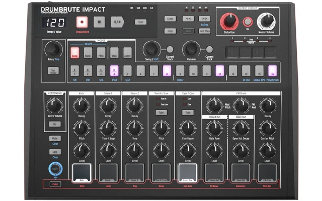Toggle lit step button 16 Polyrhythm

[273, 71]
